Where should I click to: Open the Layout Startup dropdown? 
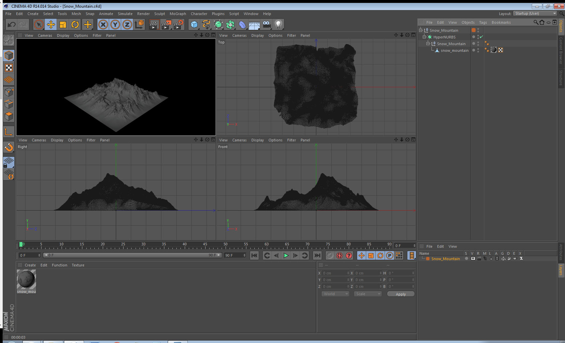click(x=535, y=13)
